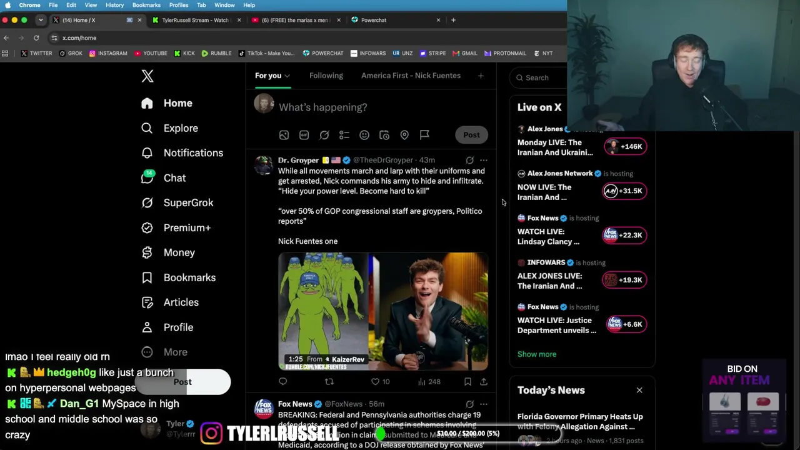Open the PROTONMAIL bookmark
This screenshot has height=450, width=800.
tap(505, 54)
